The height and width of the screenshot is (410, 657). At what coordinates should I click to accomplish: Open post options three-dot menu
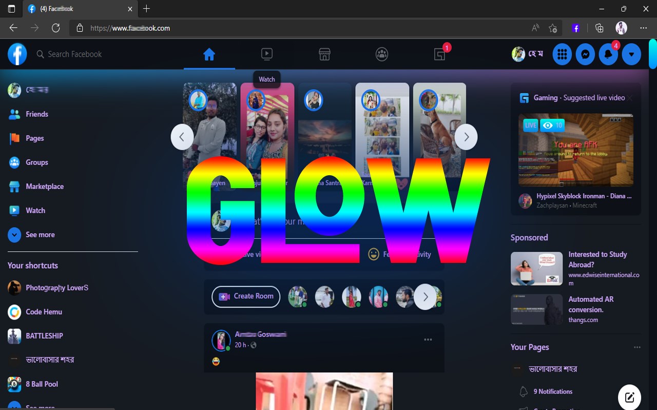428,340
